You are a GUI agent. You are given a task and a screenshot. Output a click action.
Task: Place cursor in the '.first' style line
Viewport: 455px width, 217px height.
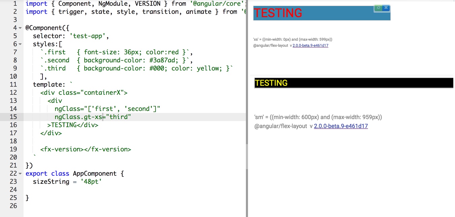click(x=116, y=52)
